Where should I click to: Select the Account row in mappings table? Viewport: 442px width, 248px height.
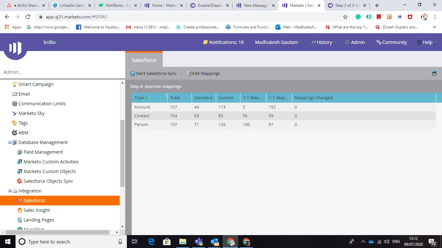[284, 107]
